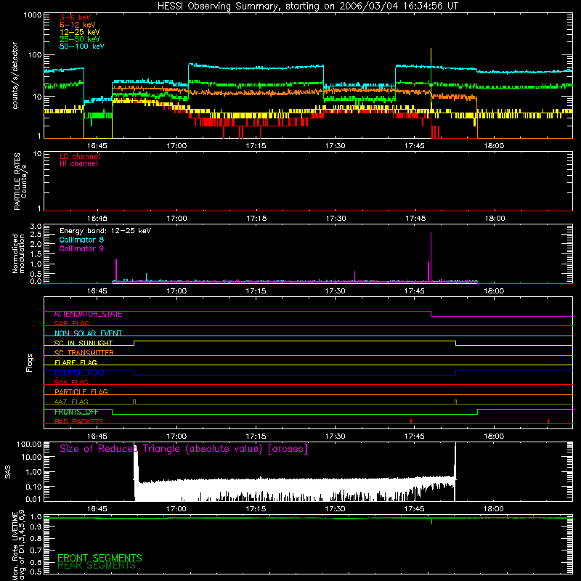
Task: Select the 3-6 keV legend entry
Action: 76,17
